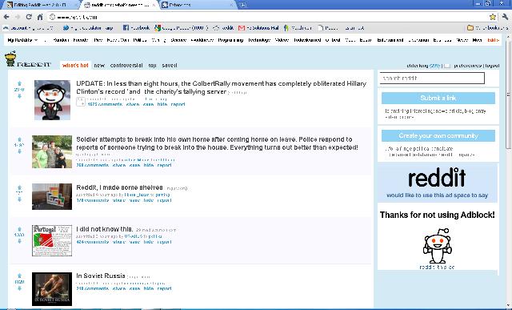The width and height of the screenshot is (512, 310).
Task: Open the Chrome wrench menu
Action: tap(505, 17)
